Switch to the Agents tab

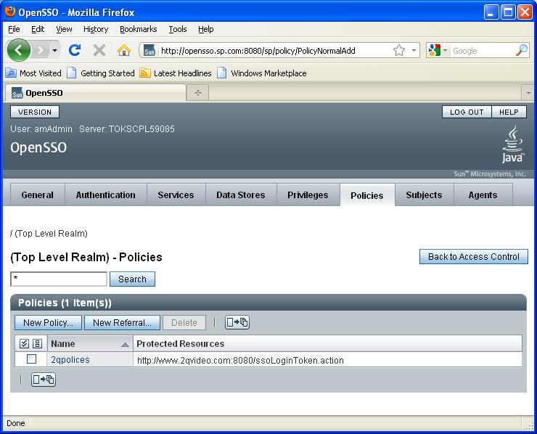click(483, 195)
